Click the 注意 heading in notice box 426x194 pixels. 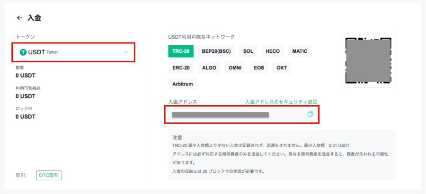click(x=177, y=137)
